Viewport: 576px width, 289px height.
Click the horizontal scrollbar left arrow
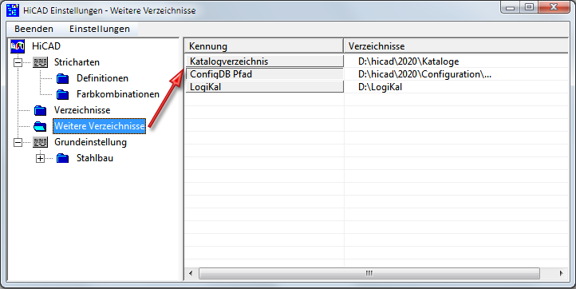pos(191,273)
